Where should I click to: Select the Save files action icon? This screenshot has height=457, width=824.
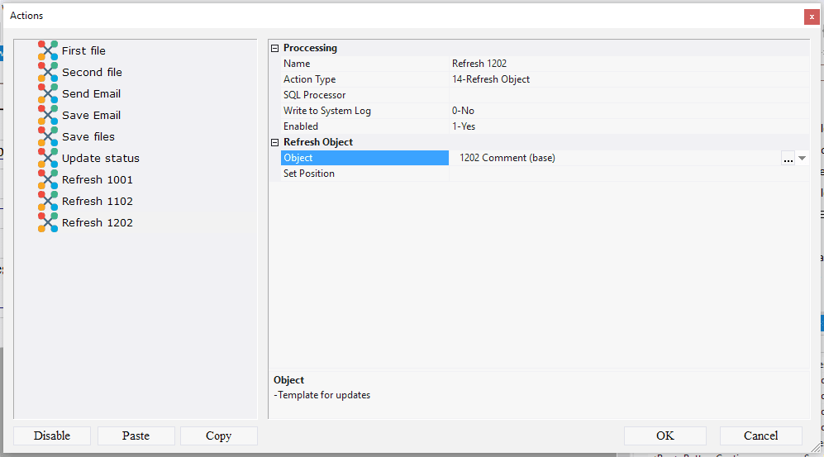click(48, 136)
